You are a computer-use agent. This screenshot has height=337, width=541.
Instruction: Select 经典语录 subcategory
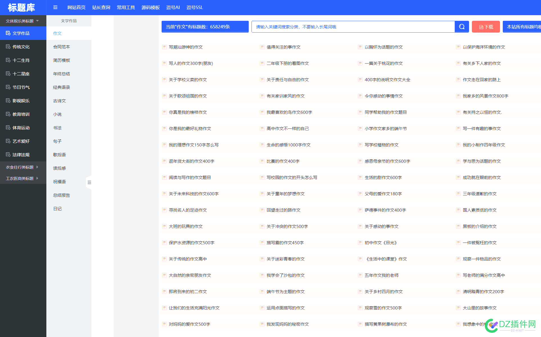[62, 87]
